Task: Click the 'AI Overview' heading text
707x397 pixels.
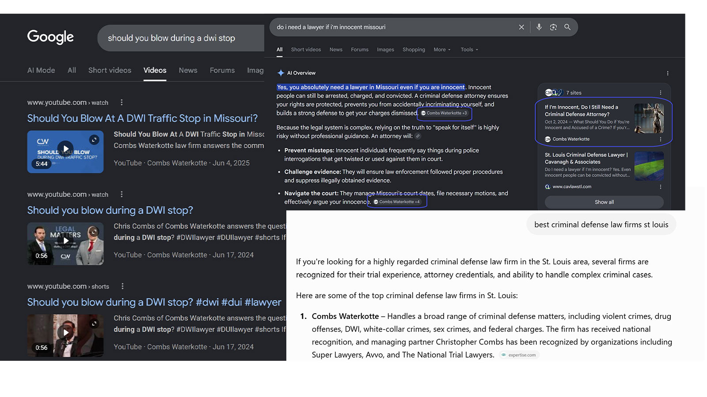Action: pos(301,73)
